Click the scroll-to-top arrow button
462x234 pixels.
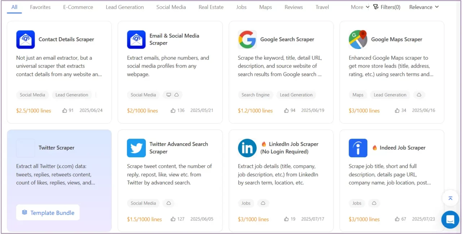click(450, 198)
